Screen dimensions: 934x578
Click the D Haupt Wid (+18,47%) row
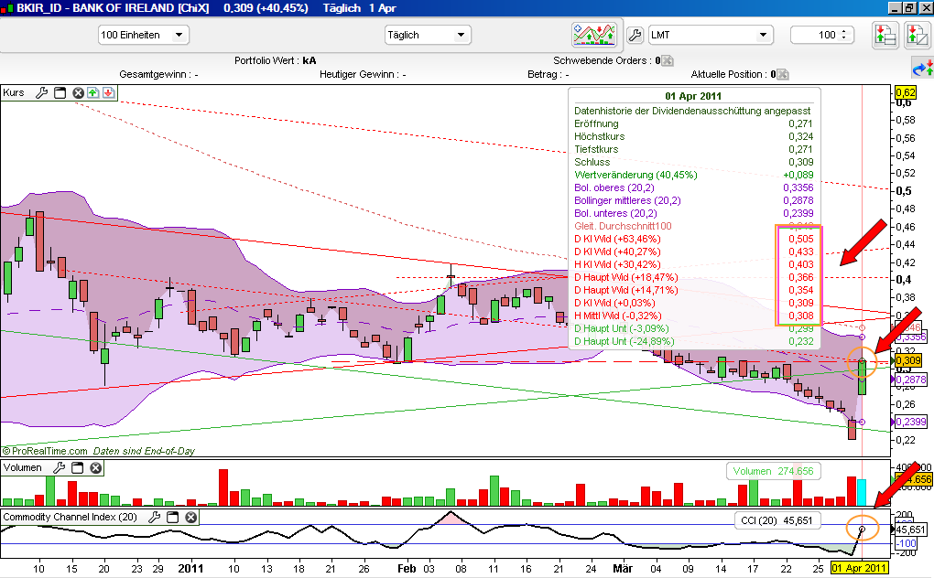pos(693,277)
